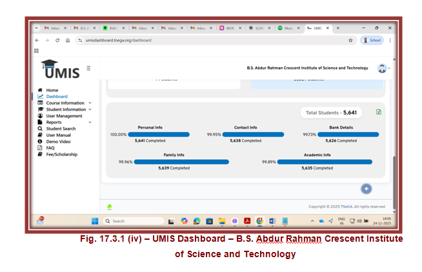Select User Management in the sidebar

(65, 116)
